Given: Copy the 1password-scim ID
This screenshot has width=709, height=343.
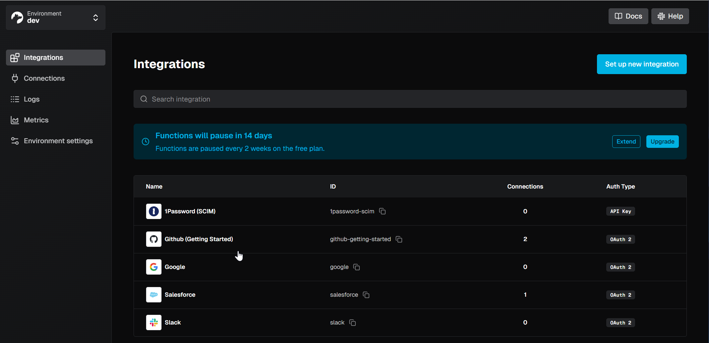Looking at the screenshot, I should tap(383, 211).
